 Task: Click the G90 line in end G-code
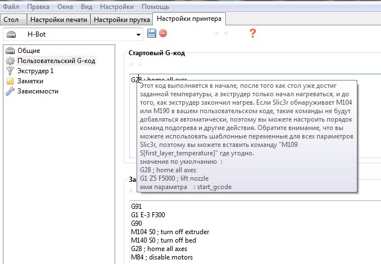pyautogui.click(x=137, y=223)
